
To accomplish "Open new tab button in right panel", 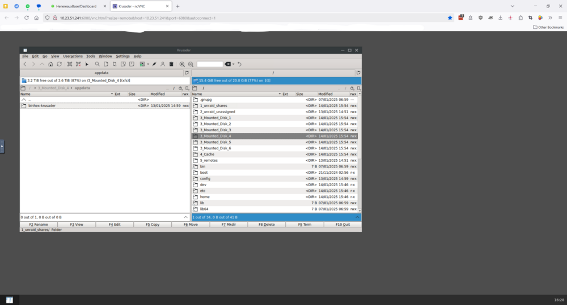I will [358, 72].
